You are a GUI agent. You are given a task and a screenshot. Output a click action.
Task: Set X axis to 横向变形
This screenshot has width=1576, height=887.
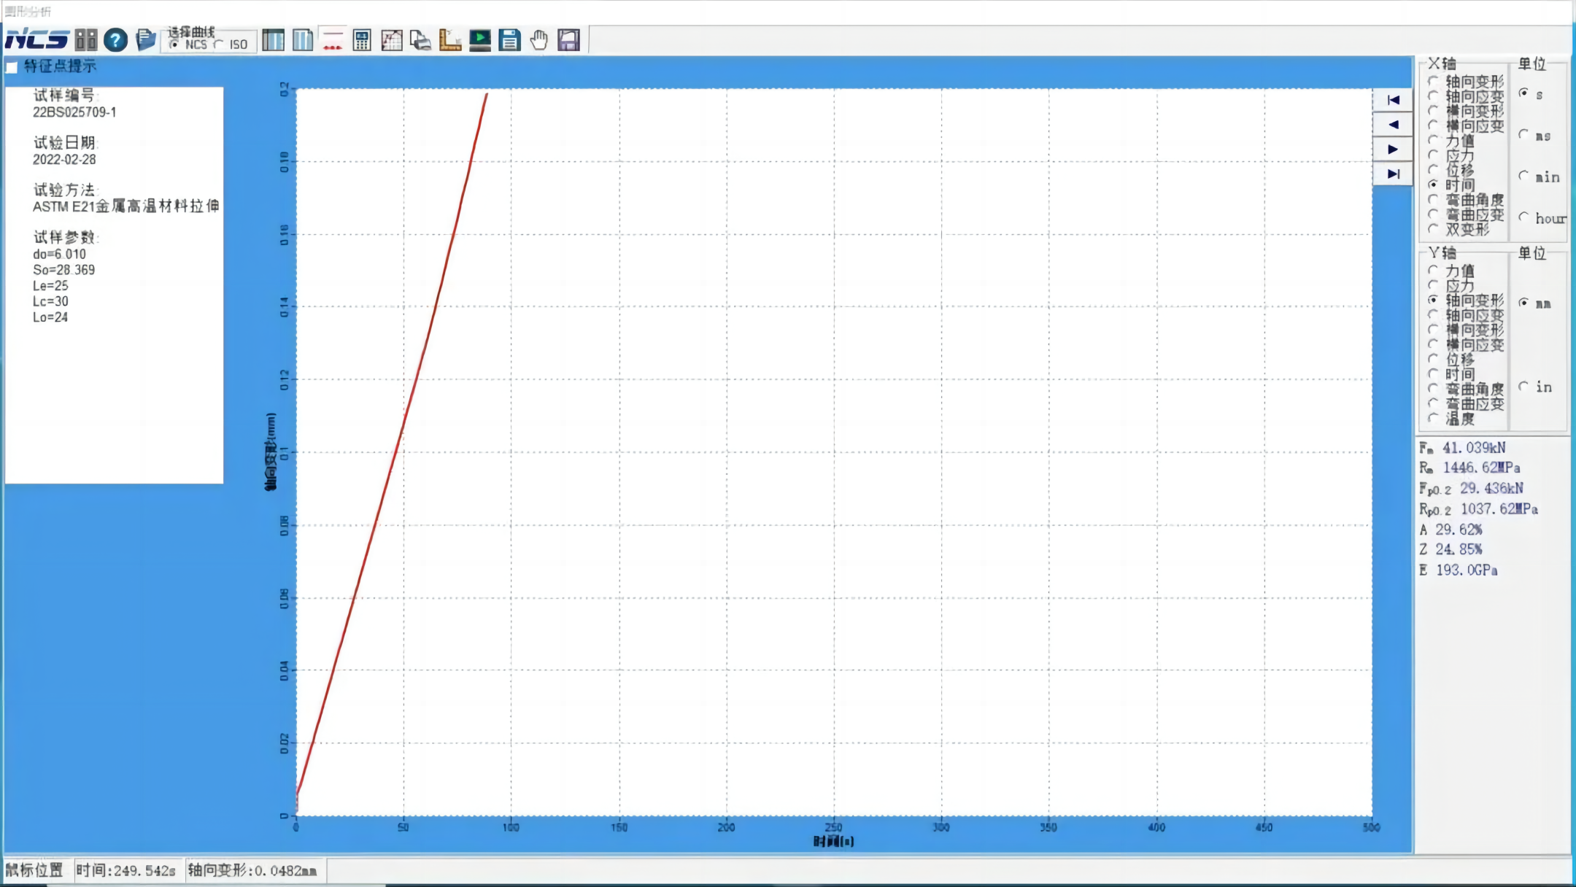click(1433, 110)
